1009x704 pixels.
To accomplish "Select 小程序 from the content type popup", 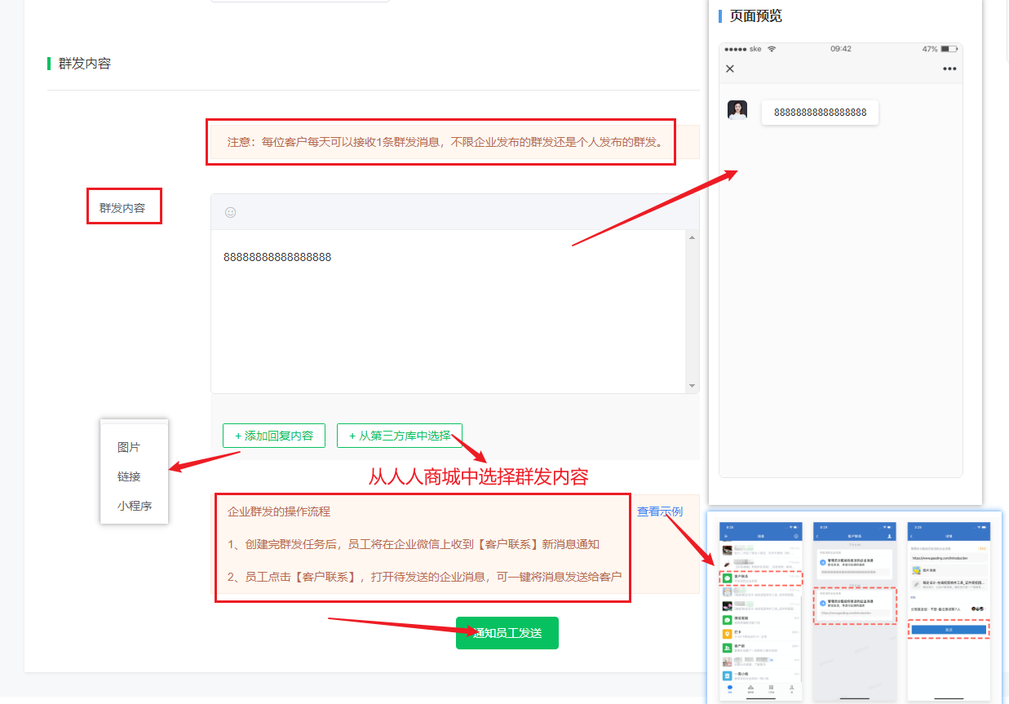I will pos(133,506).
